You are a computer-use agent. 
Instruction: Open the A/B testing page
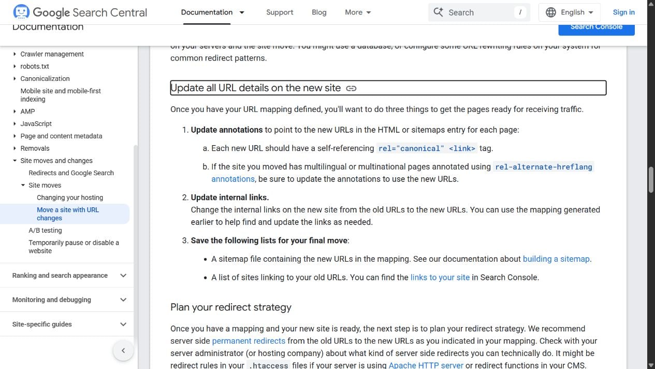pos(45,231)
